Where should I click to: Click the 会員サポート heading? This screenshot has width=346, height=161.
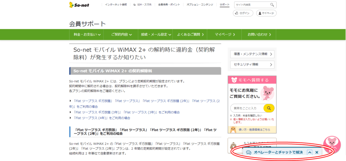pyautogui.click(x=88, y=24)
